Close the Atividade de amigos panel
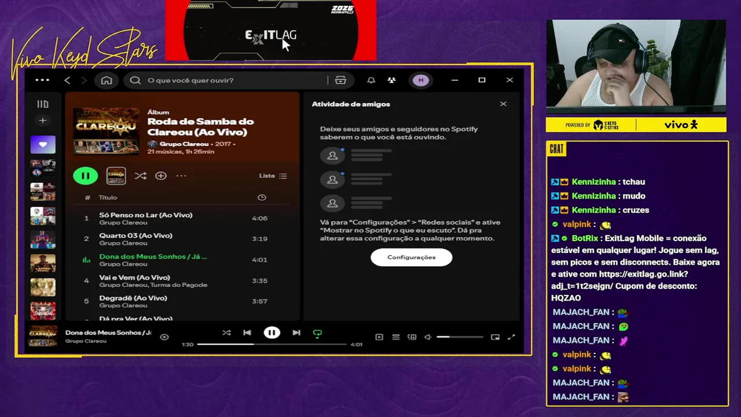Viewport: 741px width, 417px height. tap(503, 104)
